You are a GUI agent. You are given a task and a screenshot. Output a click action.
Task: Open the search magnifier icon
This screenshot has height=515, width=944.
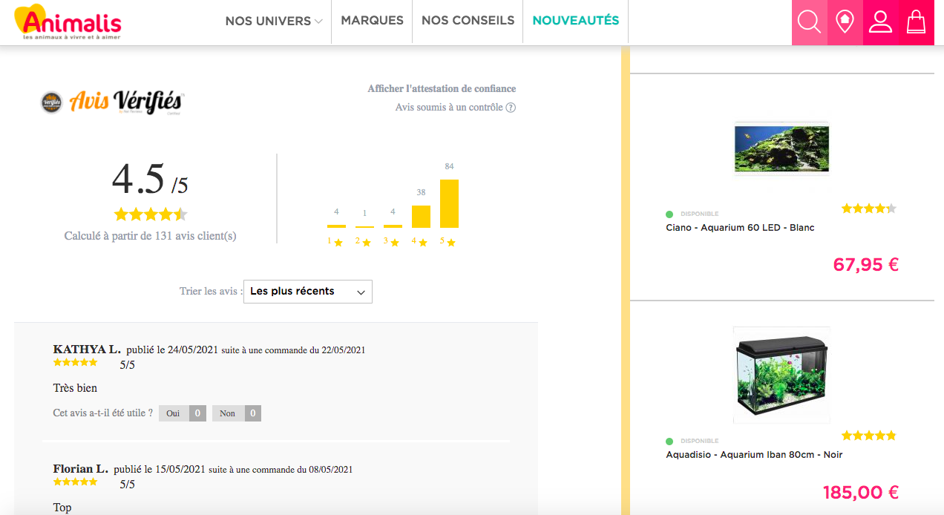pos(808,22)
